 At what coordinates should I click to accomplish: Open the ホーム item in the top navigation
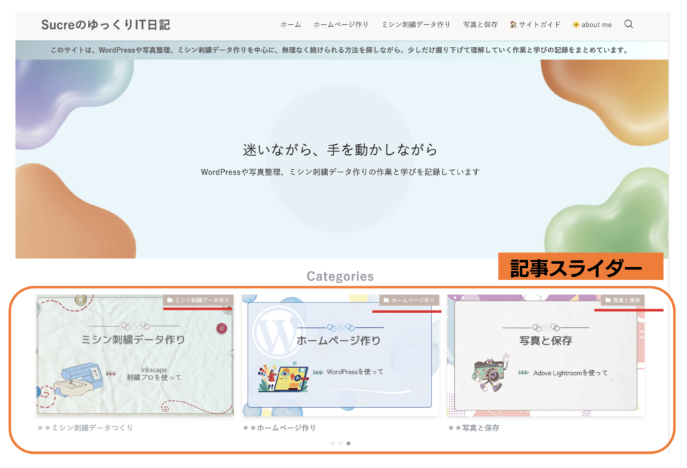coord(290,25)
